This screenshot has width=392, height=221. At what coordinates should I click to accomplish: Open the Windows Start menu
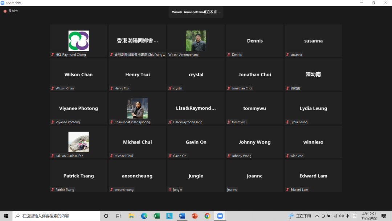pyautogui.click(x=6, y=216)
